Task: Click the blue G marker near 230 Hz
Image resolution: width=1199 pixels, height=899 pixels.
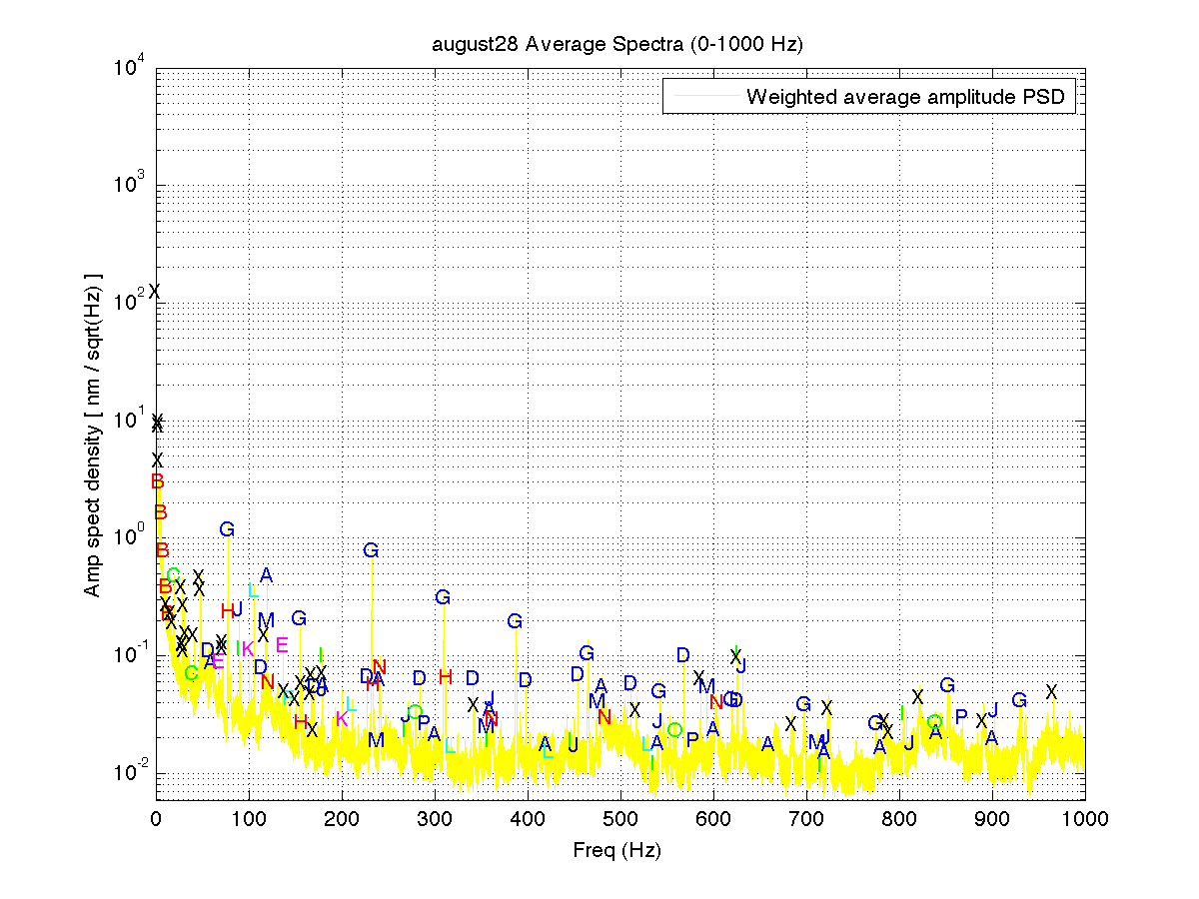Action: tap(371, 550)
